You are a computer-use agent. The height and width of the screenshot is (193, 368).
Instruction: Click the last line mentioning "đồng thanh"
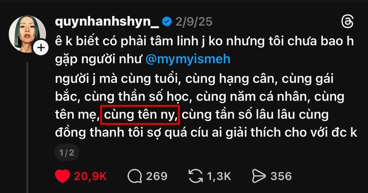tap(206, 133)
